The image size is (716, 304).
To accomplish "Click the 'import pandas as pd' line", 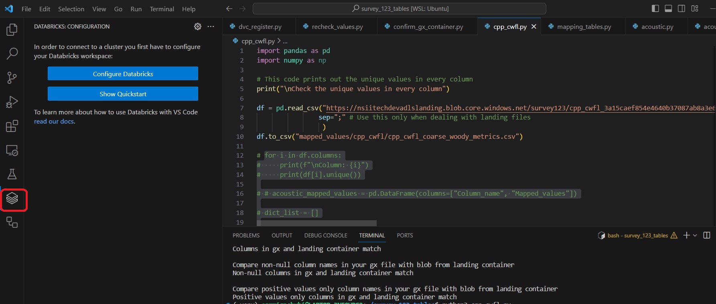I will (293, 51).
